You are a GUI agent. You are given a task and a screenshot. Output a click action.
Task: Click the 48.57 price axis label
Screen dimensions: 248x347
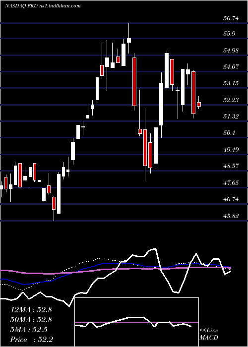tap(231, 166)
